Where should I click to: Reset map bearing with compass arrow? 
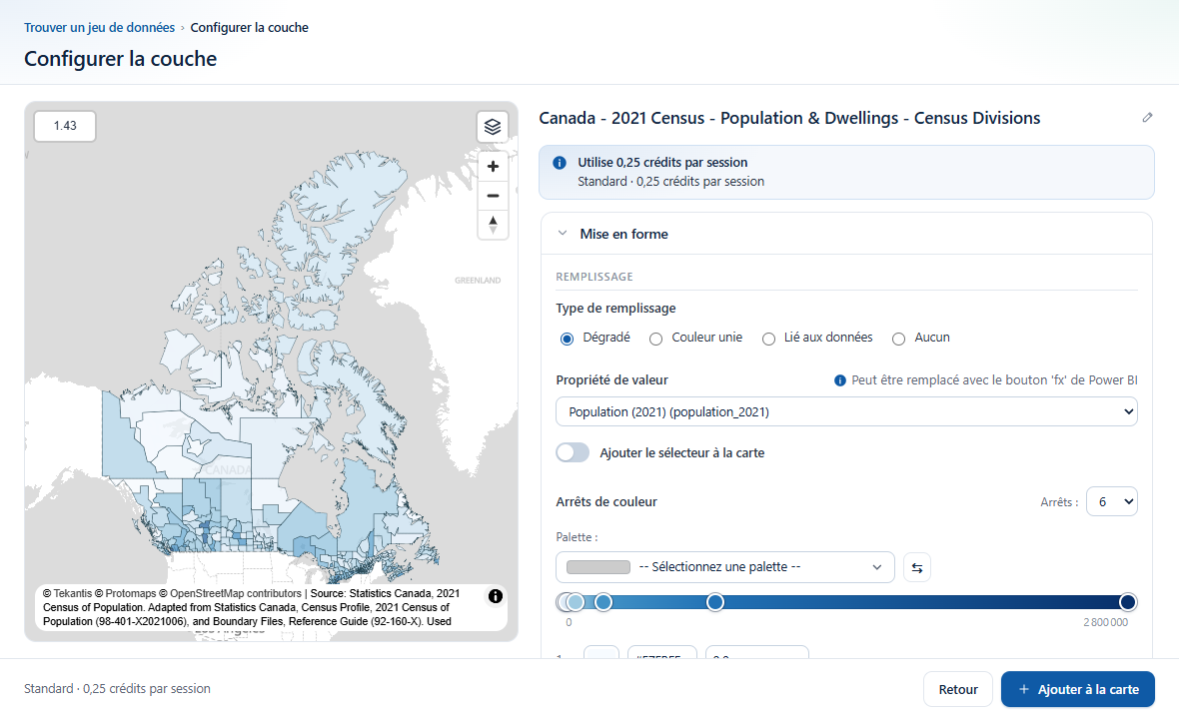click(494, 225)
